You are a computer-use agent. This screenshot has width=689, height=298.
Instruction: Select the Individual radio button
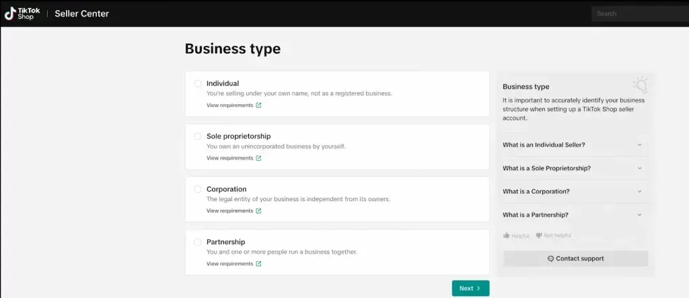coord(198,83)
